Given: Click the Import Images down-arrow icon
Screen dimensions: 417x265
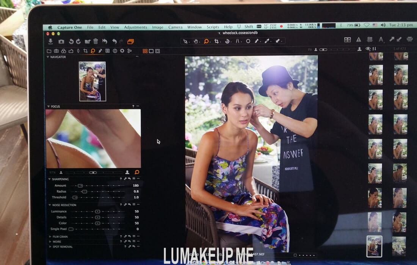Looking at the screenshot, I should coord(50,41).
